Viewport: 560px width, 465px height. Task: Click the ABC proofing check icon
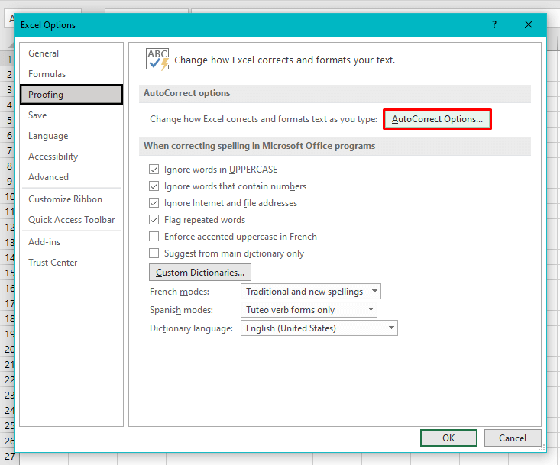click(x=157, y=60)
